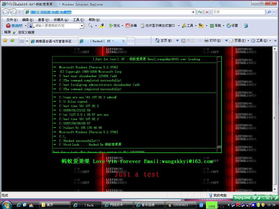Toggle Chinese input mode 中 on the IME bar
This screenshot has width=279, height=209.
click(x=255, y=198)
